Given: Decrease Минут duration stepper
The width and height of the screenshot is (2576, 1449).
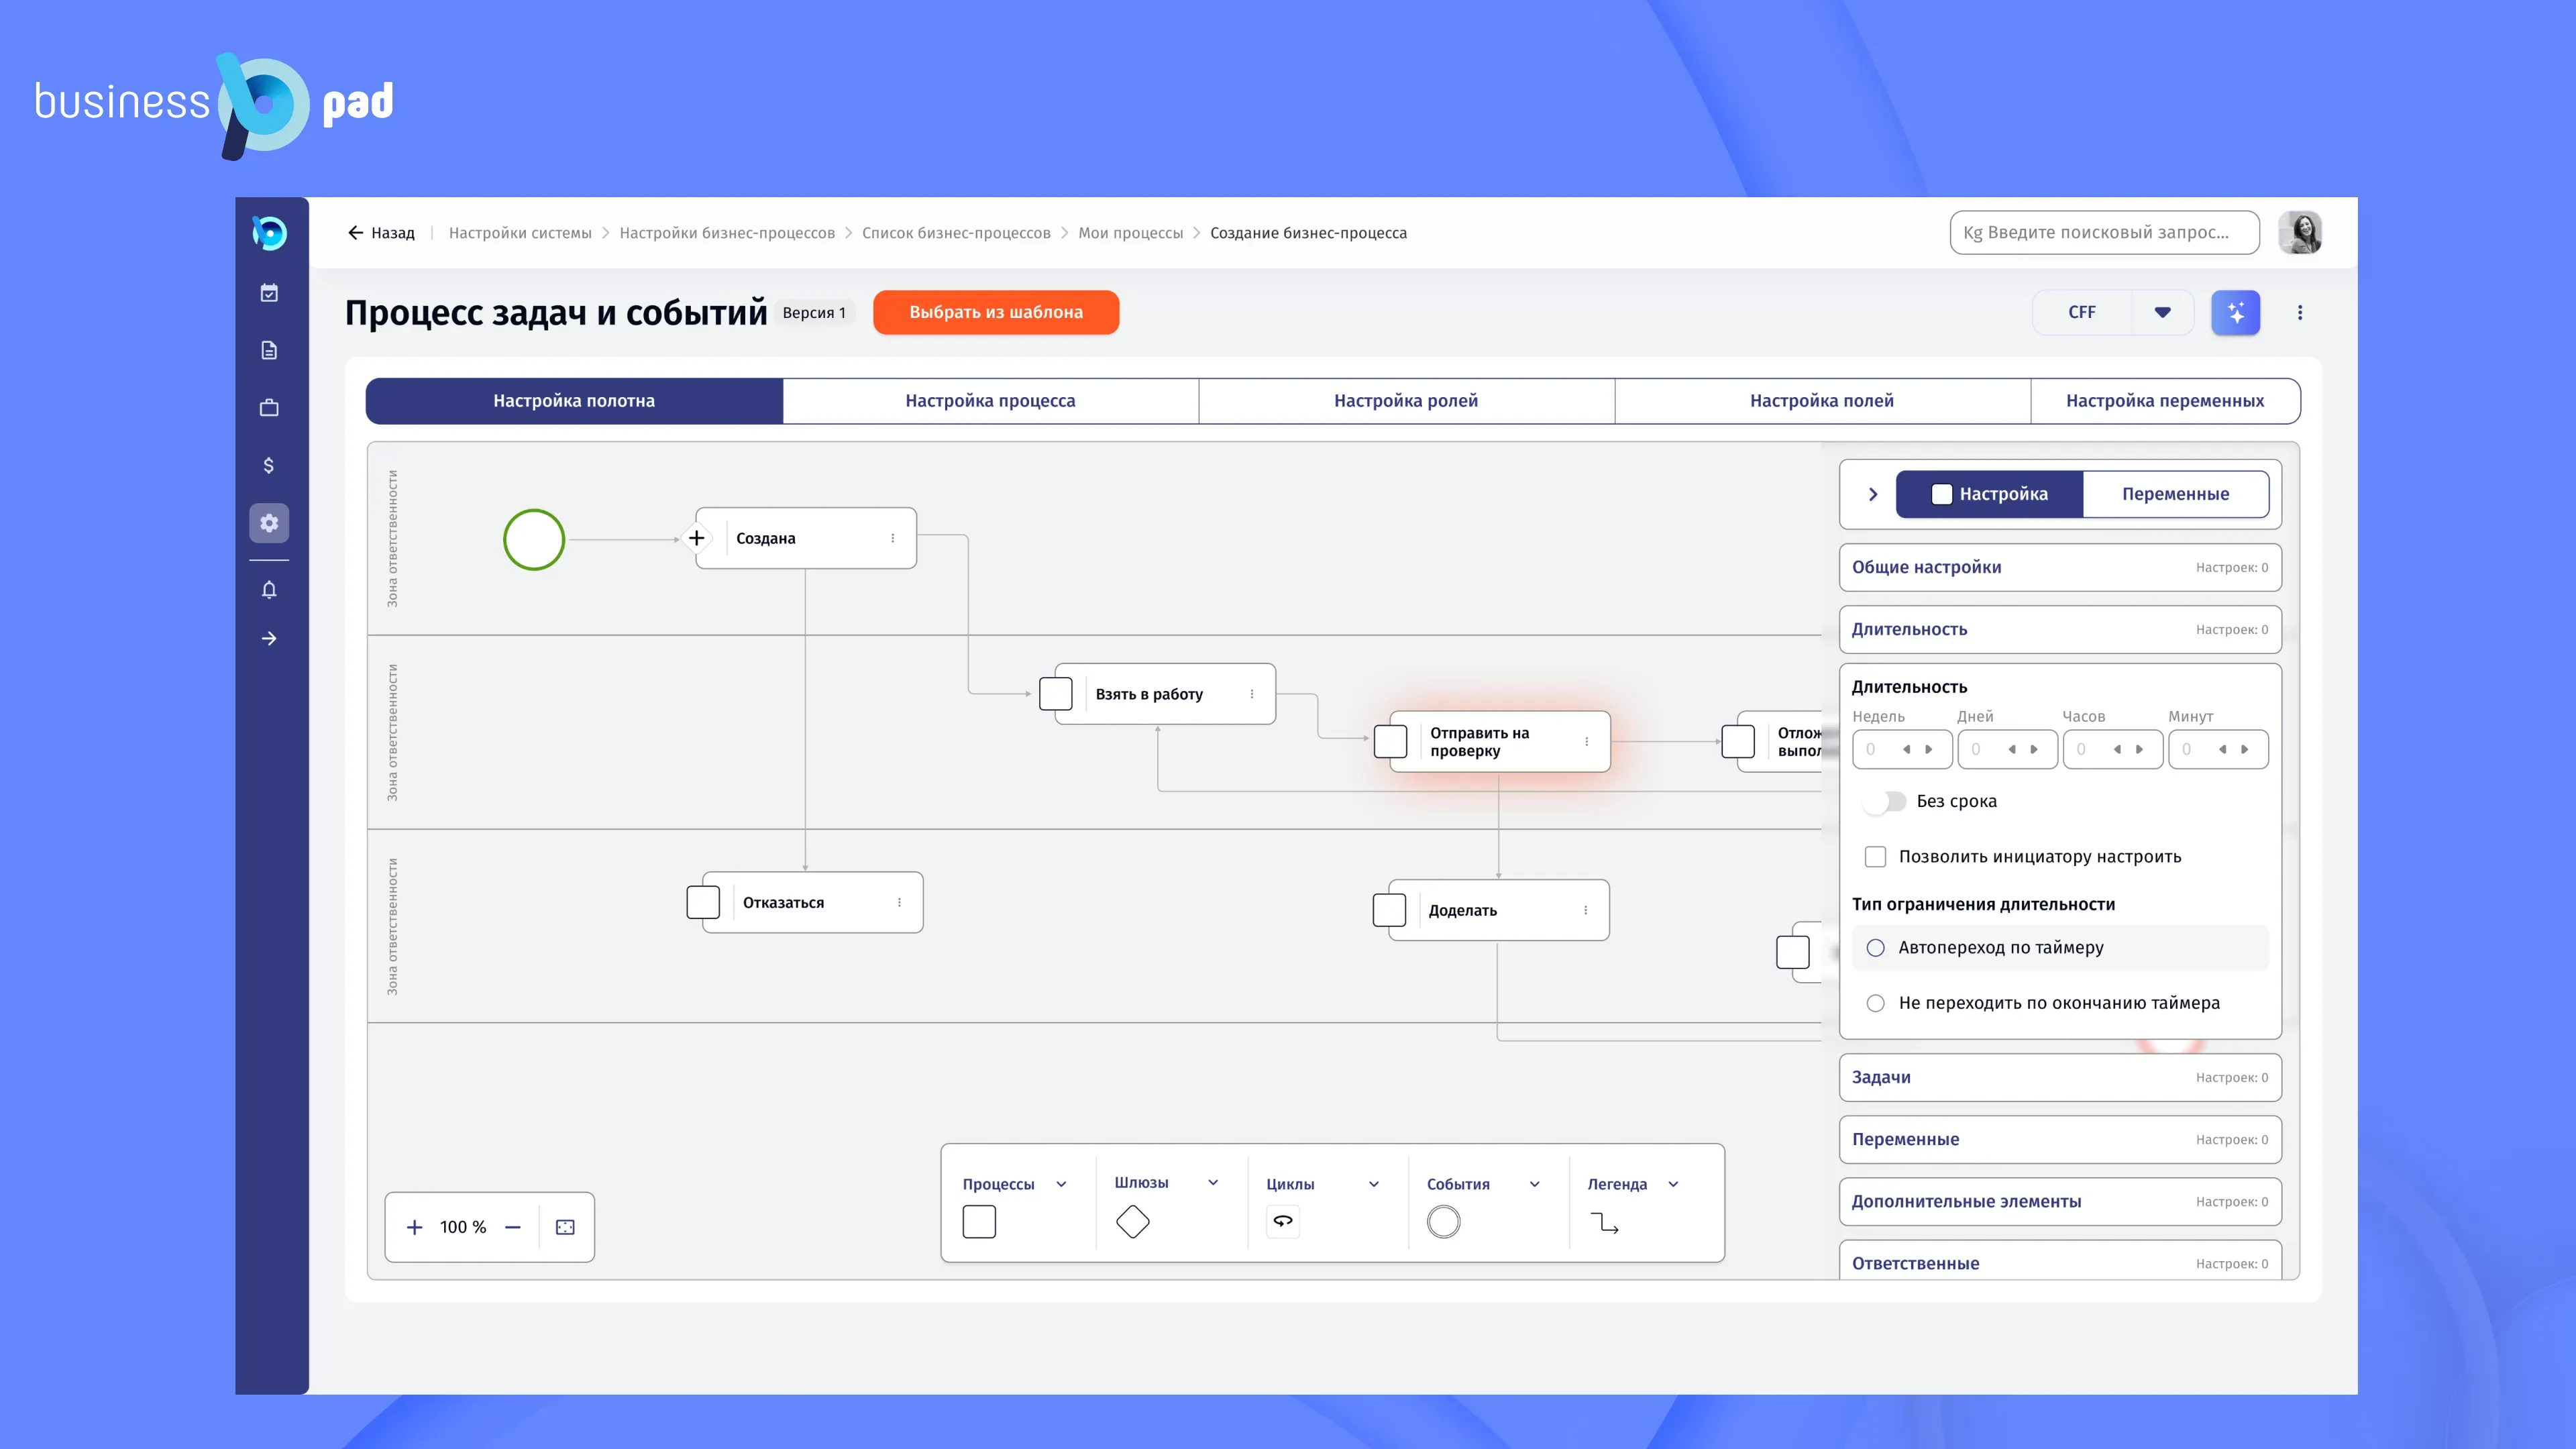Looking at the screenshot, I should tap(2222, 749).
